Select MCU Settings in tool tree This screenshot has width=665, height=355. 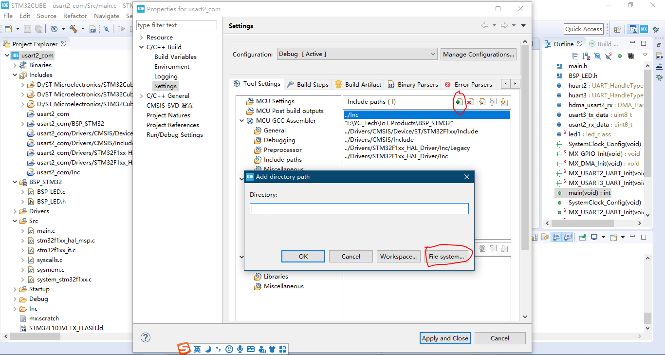coord(275,101)
